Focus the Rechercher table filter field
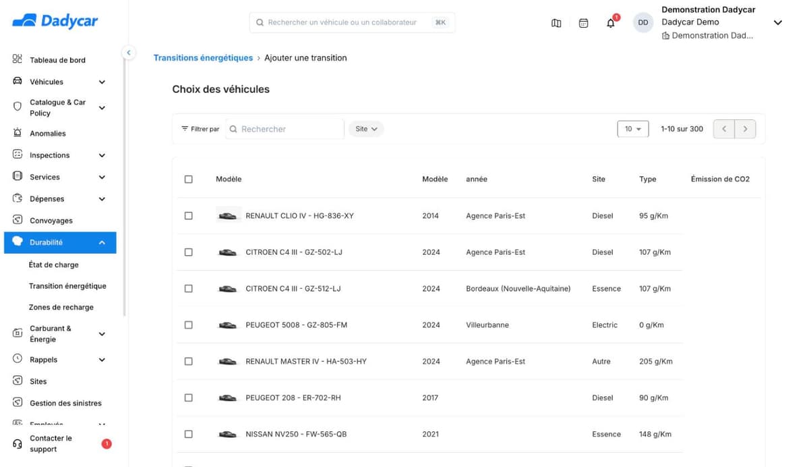 coord(286,129)
